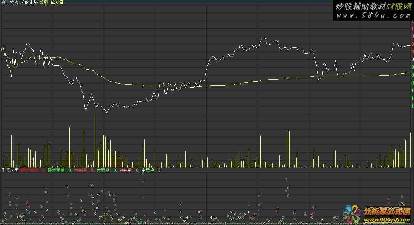Click the white 中买单 label
Image resolution: width=414 pixels, height=225 pixels.
click(x=126, y=170)
